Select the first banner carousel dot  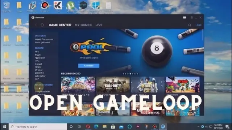tap(123, 74)
